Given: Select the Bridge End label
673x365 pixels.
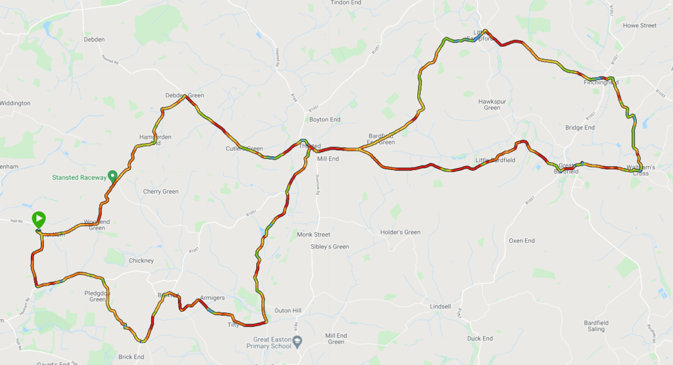Looking at the screenshot, I should pos(580,128).
